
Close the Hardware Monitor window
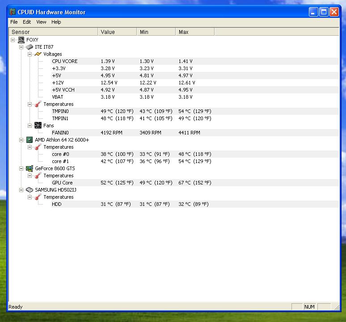click(x=334, y=12)
